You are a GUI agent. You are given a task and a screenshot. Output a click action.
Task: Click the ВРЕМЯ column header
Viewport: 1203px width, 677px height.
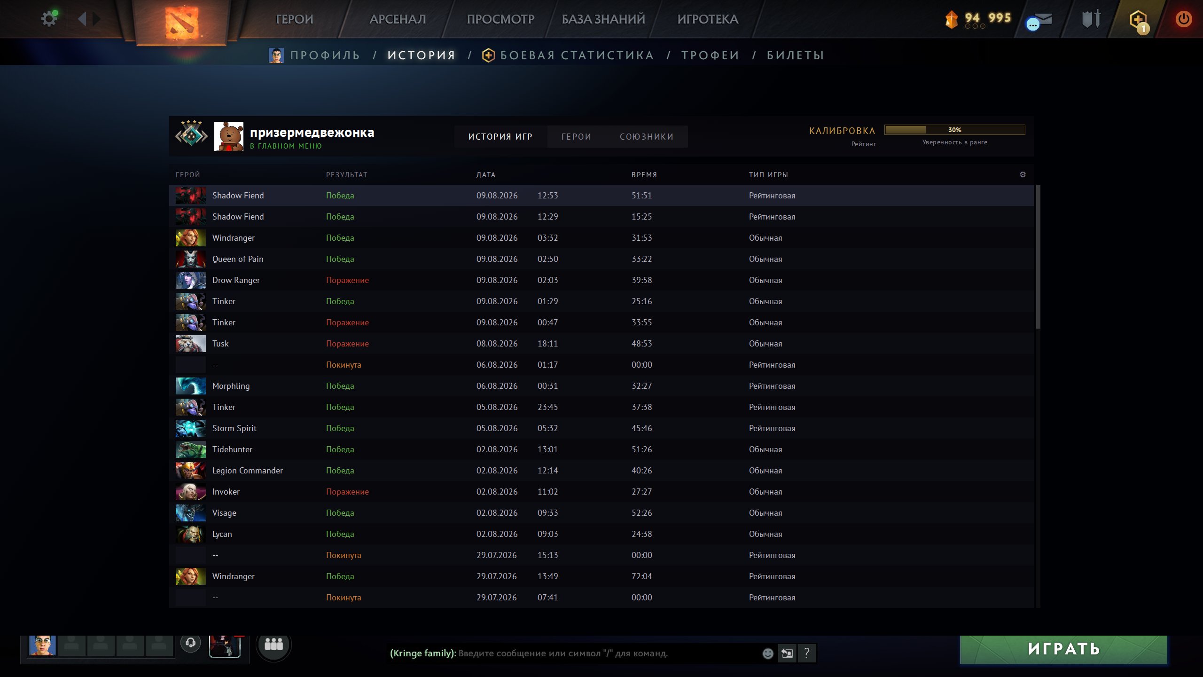tap(644, 175)
